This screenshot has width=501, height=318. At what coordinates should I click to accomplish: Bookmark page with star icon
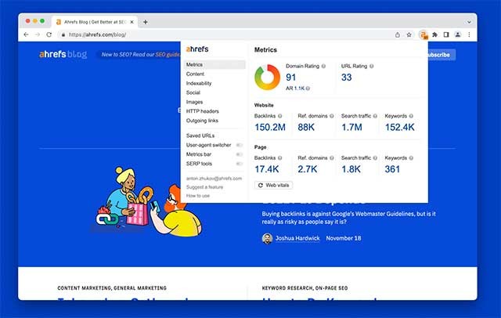[409, 34]
